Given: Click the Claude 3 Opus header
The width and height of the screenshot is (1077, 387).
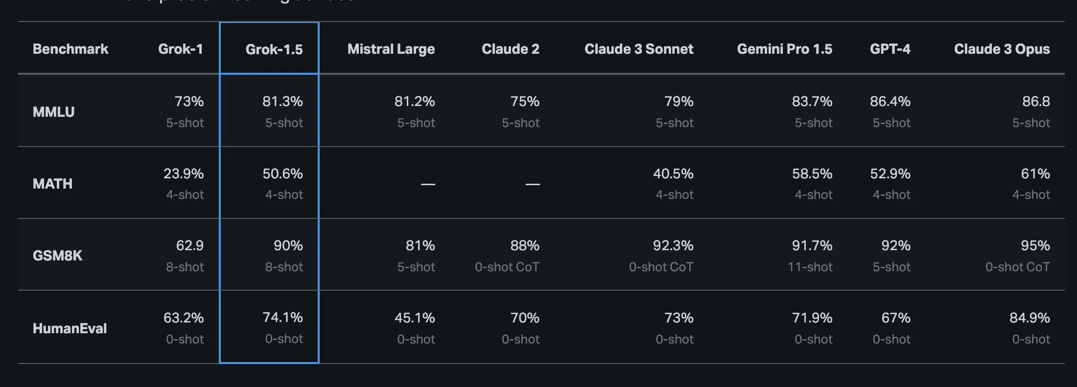Looking at the screenshot, I should [x=1002, y=49].
